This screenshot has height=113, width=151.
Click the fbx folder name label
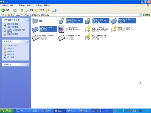(41, 21)
